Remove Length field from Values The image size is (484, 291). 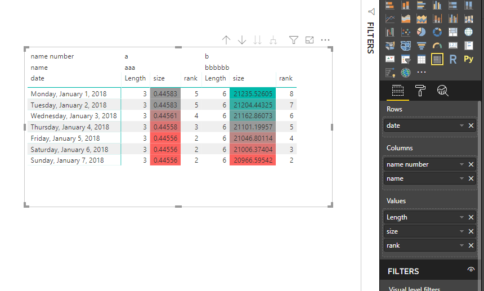[471, 217]
